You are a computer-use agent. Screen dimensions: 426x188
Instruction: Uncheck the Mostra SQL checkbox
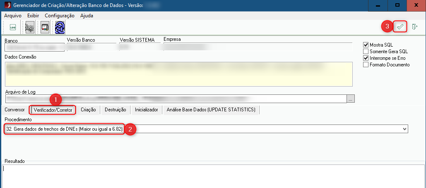click(x=366, y=45)
